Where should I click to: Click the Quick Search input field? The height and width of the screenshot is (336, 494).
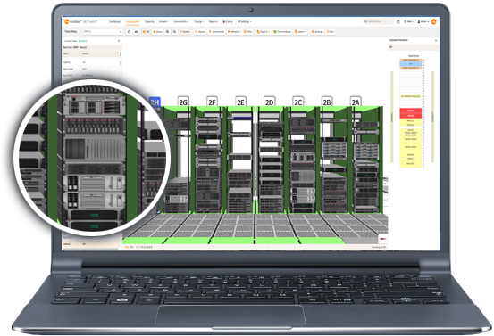click(x=379, y=21)
